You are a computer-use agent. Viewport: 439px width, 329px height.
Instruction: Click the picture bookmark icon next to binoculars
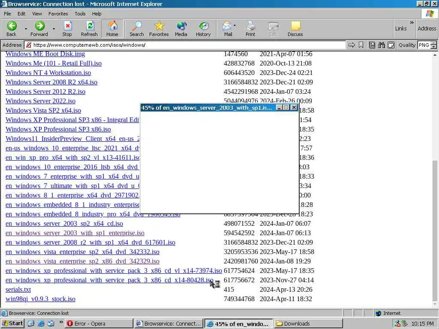point(372,45)
